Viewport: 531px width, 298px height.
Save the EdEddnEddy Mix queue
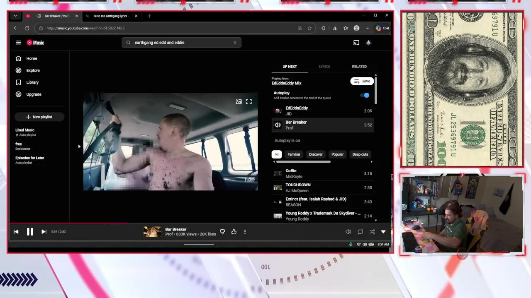point(362,81)
